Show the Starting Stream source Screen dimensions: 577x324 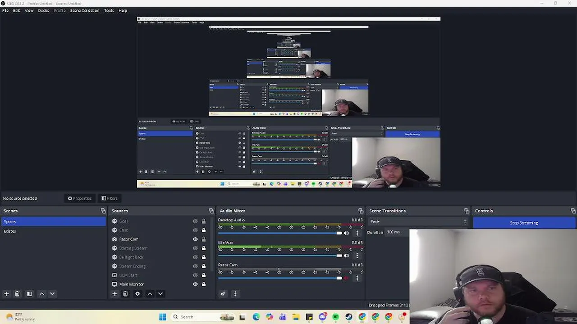[x=195, y=248]
